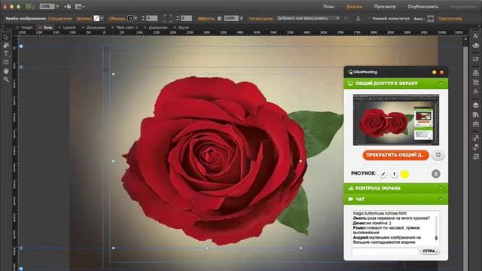Adjust stroke width stepper arrows

(x=143, y=18)
